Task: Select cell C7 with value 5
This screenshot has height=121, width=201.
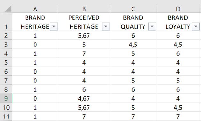Action: pos(133,80)
